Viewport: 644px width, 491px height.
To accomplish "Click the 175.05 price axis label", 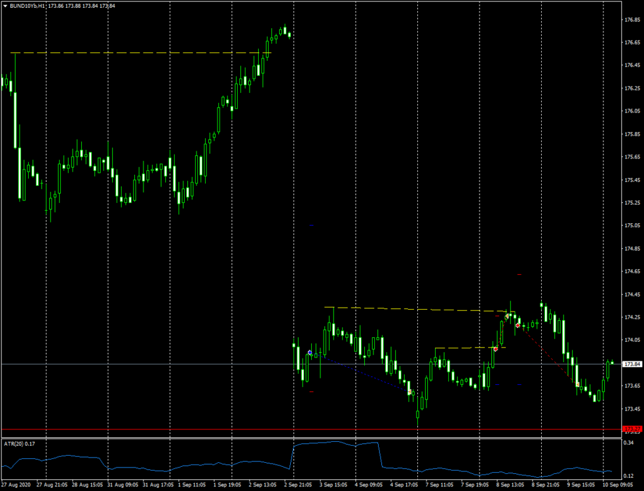I will click(x=632, y=225).
